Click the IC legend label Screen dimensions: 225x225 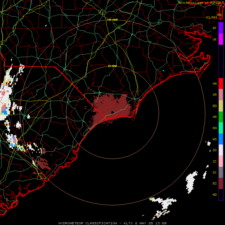tap(215, 161)
